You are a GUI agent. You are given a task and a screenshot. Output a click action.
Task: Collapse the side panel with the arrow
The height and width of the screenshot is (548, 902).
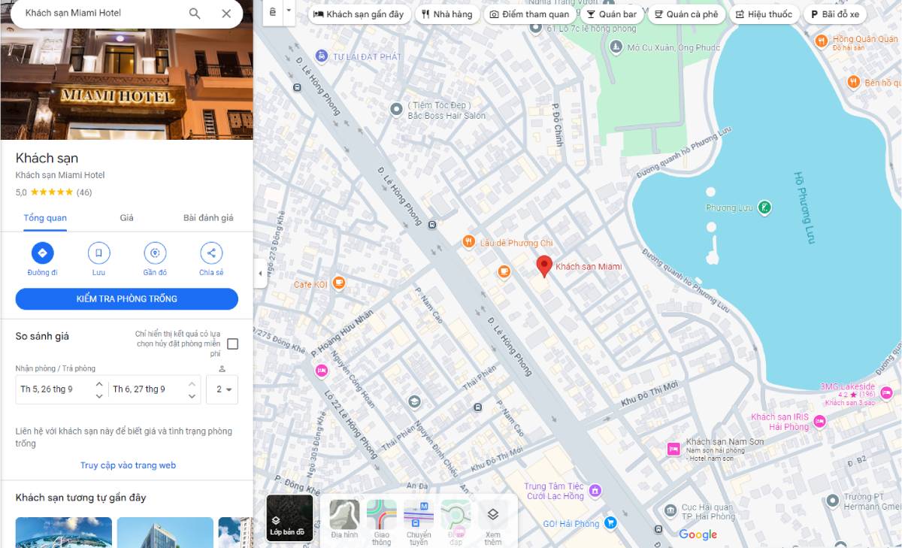tap(260, 274)
